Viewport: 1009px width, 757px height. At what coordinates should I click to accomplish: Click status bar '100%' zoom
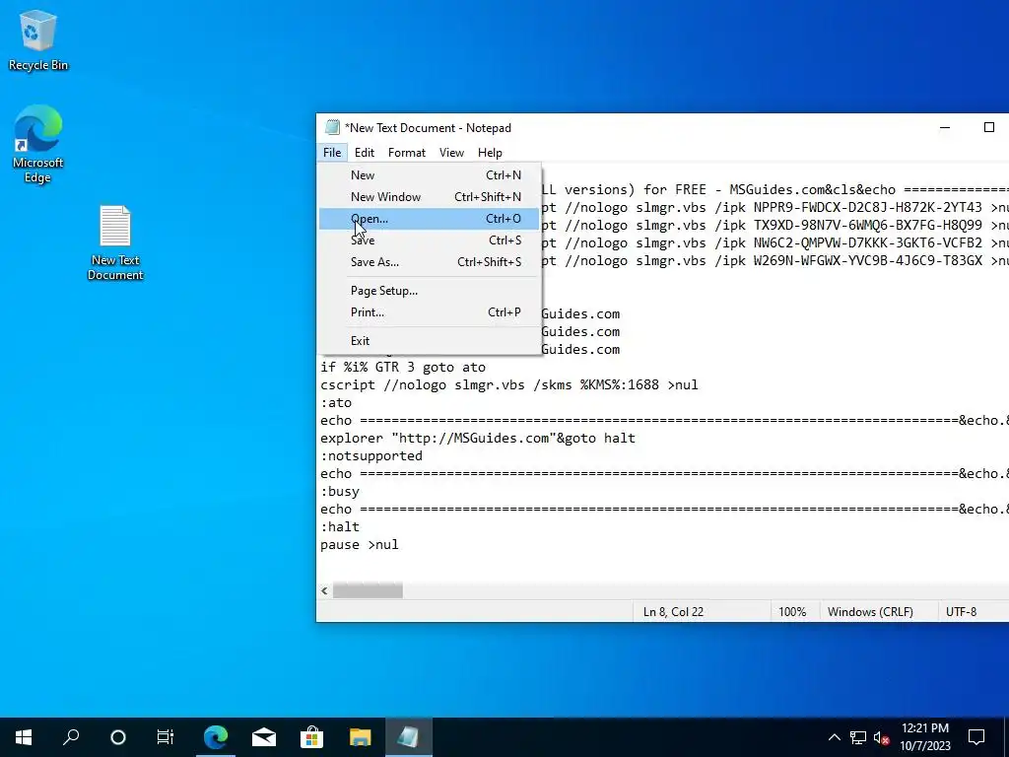792,611
